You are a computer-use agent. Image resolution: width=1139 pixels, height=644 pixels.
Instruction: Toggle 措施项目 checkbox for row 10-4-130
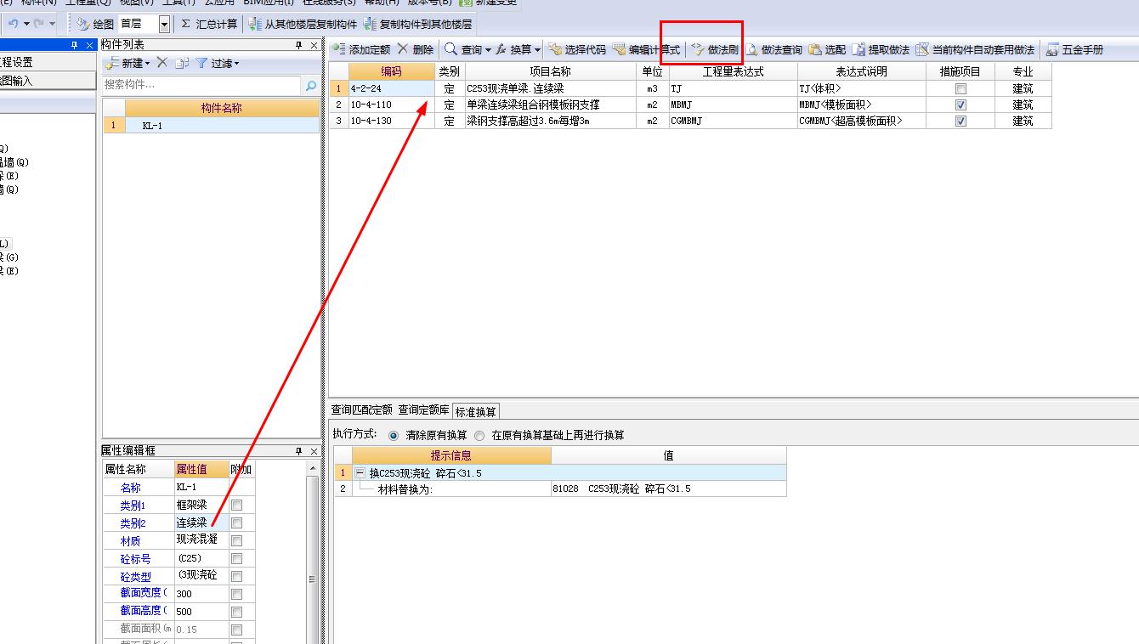[x=960, y=121]
